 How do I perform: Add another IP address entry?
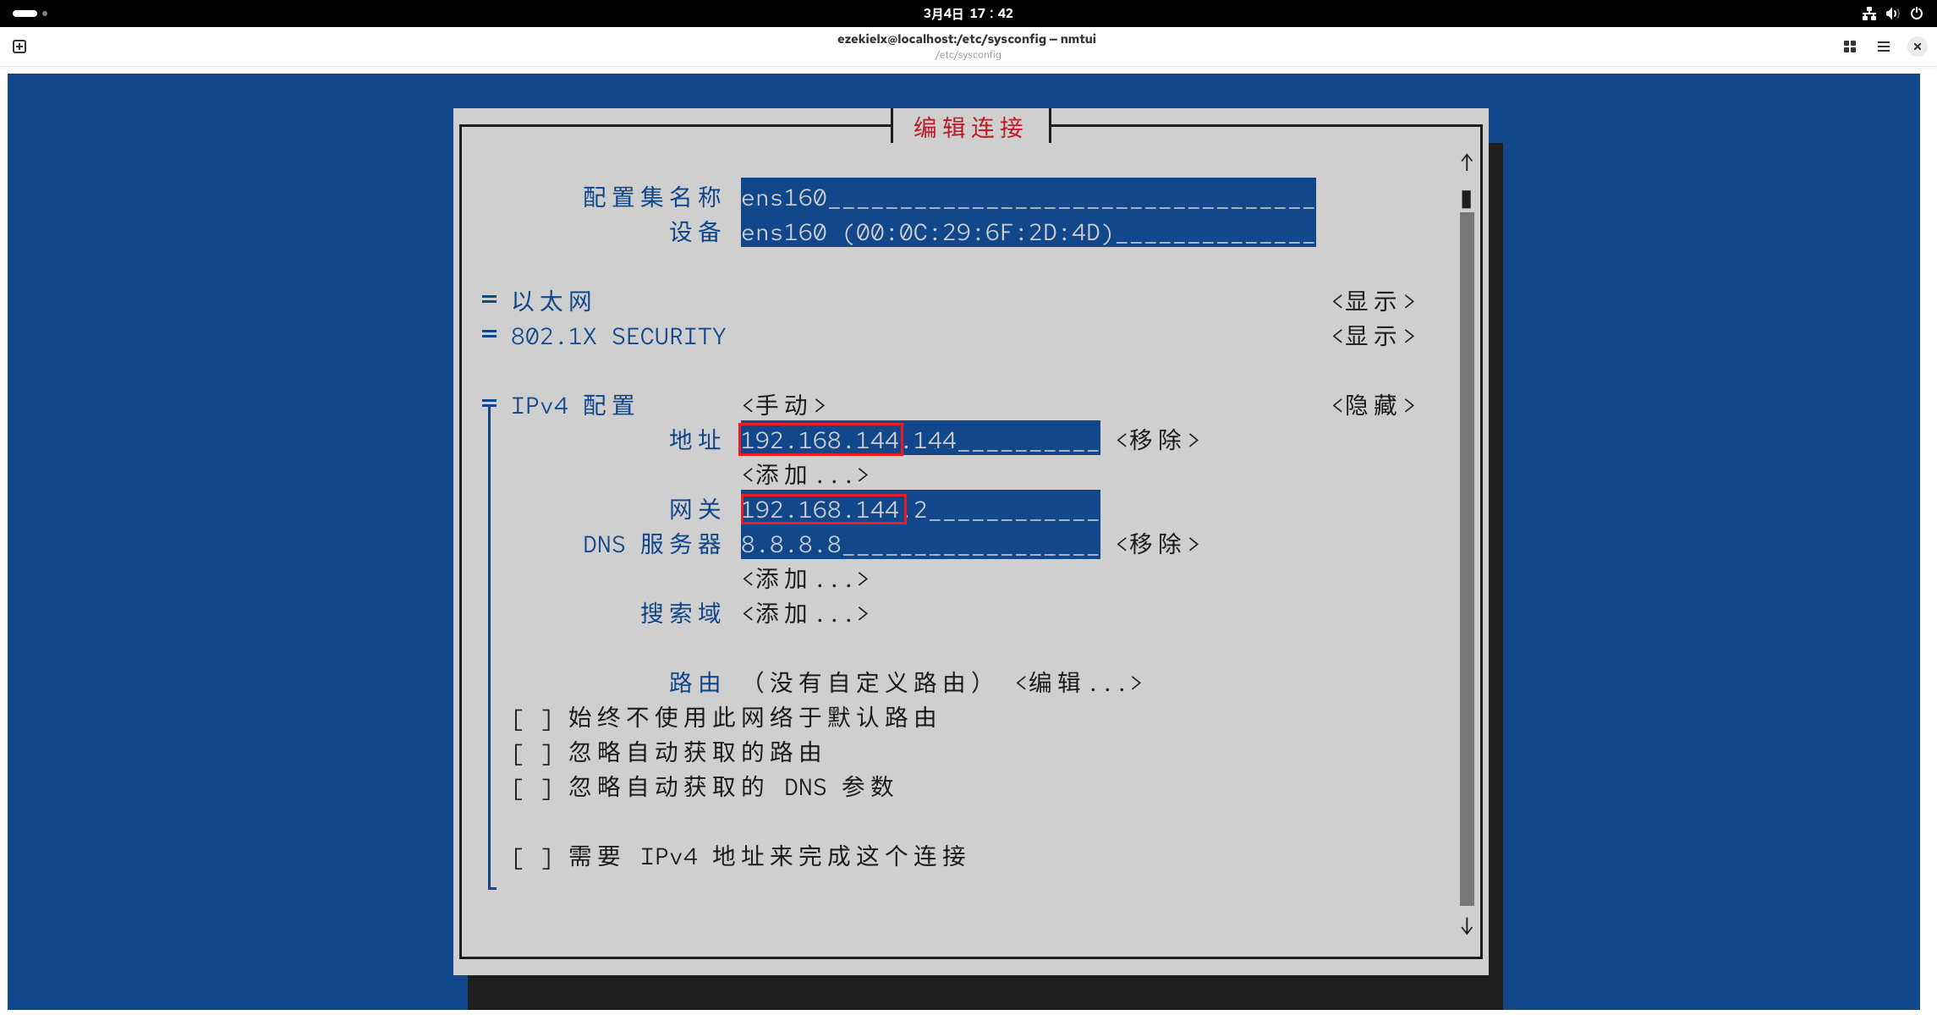(x=805, y=475)
